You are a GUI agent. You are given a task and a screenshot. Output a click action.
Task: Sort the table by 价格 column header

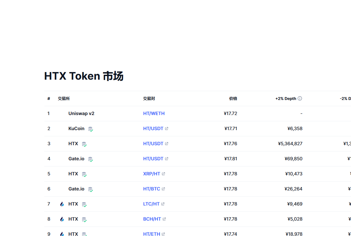[x=233, y=98]
